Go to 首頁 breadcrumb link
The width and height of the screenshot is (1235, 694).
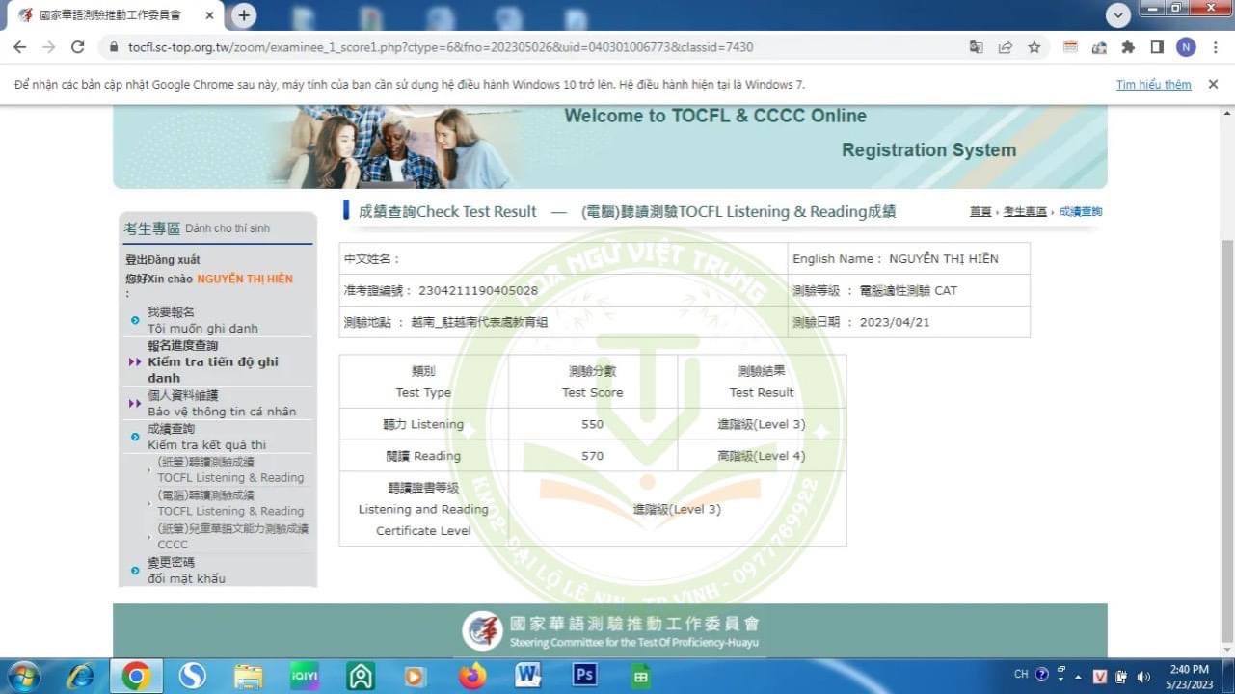(x=980, y=211)
